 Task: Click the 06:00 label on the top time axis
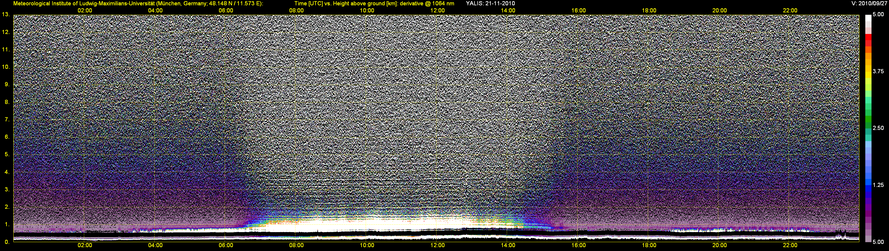pyautogui.click(x=226, y=10)
